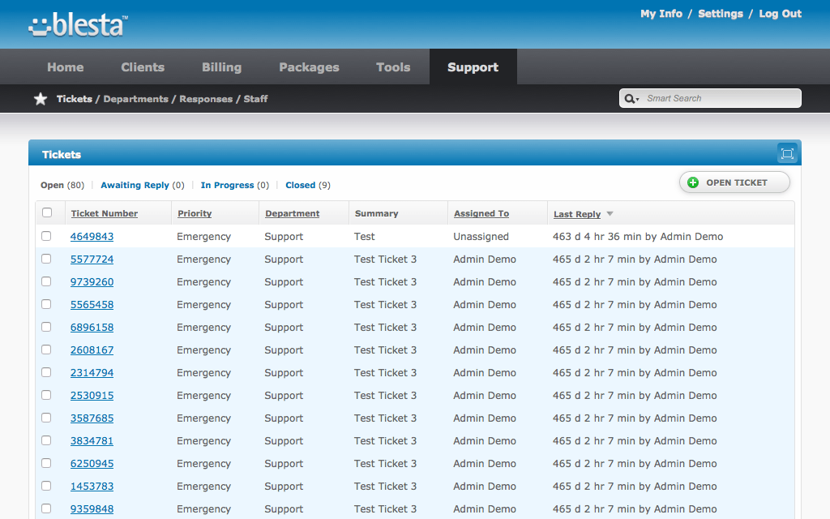Click the Log Out link
The height and width of the screenshot is (519, 830).
pos(780,14)
